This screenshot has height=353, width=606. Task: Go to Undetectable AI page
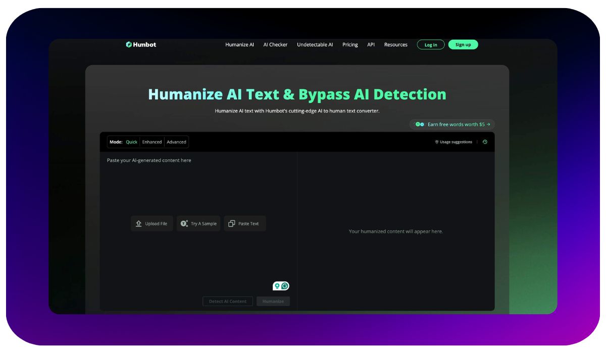(315, 45)
